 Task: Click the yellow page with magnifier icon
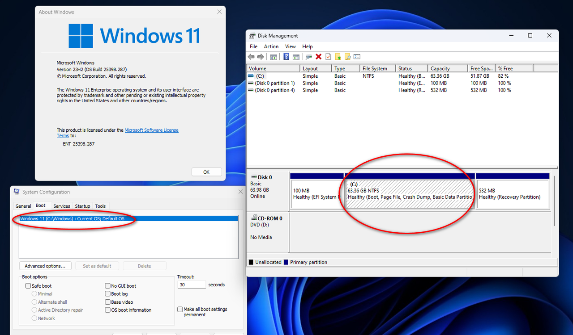(347, 57)
